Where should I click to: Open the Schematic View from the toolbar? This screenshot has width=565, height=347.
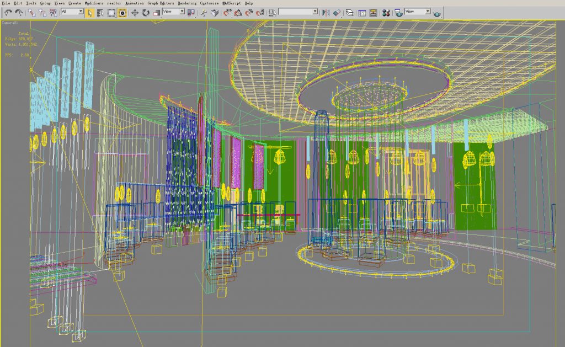click(x=374, y=11)
